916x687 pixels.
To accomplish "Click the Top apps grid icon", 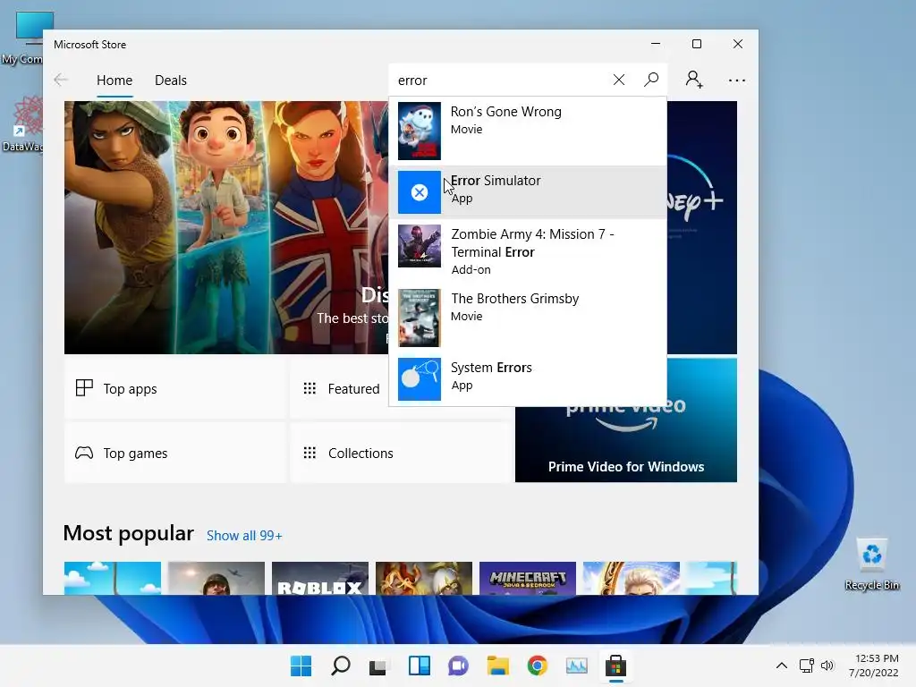I will coord(84,388).
